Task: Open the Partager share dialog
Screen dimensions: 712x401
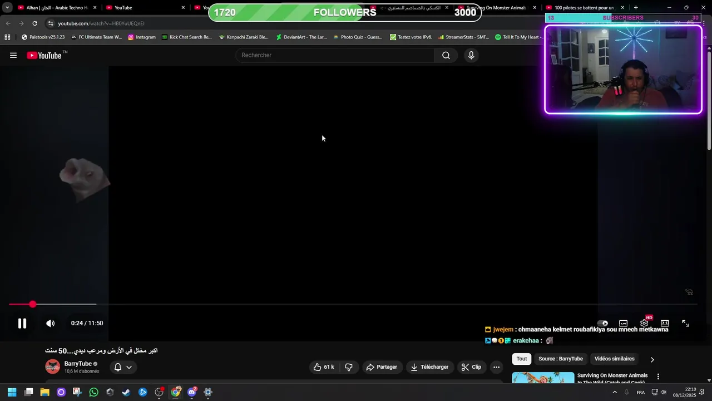Action: pos(382,367)
